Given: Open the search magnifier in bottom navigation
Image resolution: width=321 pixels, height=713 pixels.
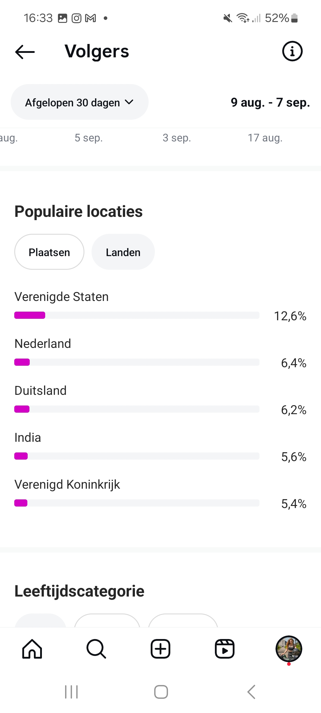Looking at the screenshot, I should tap(96, 649).
